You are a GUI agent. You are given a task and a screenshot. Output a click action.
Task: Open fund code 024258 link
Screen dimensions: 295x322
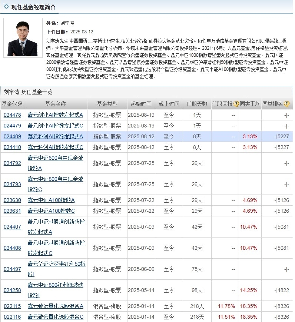point(12,290)
